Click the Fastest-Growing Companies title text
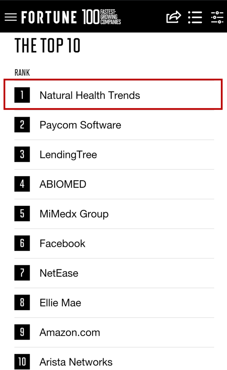This screenshot has width=227, height=370. pos(110,17)
